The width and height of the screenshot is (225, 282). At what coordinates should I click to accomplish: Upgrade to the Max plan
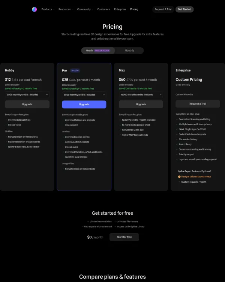[141, 104]
